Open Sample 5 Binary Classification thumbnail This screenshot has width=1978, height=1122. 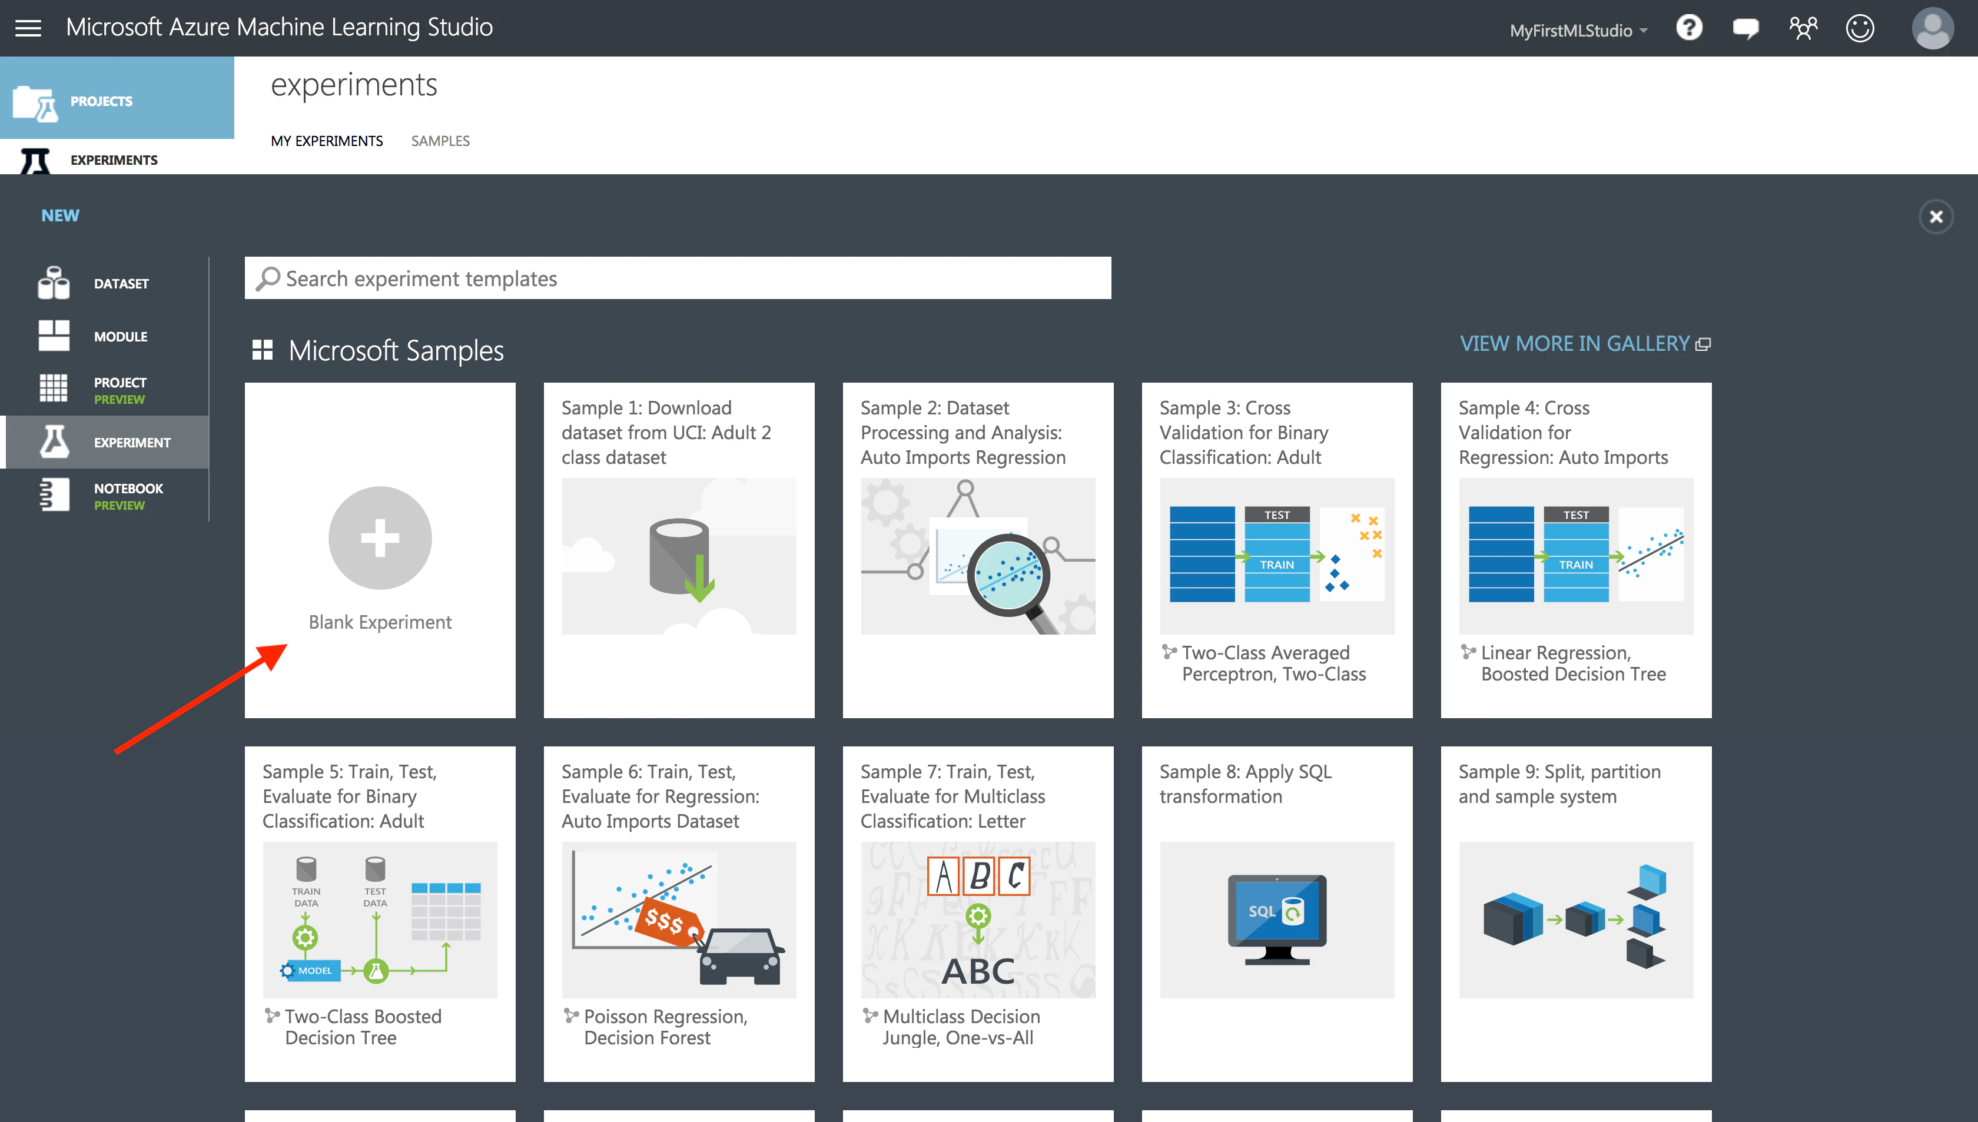coord(379,920)
